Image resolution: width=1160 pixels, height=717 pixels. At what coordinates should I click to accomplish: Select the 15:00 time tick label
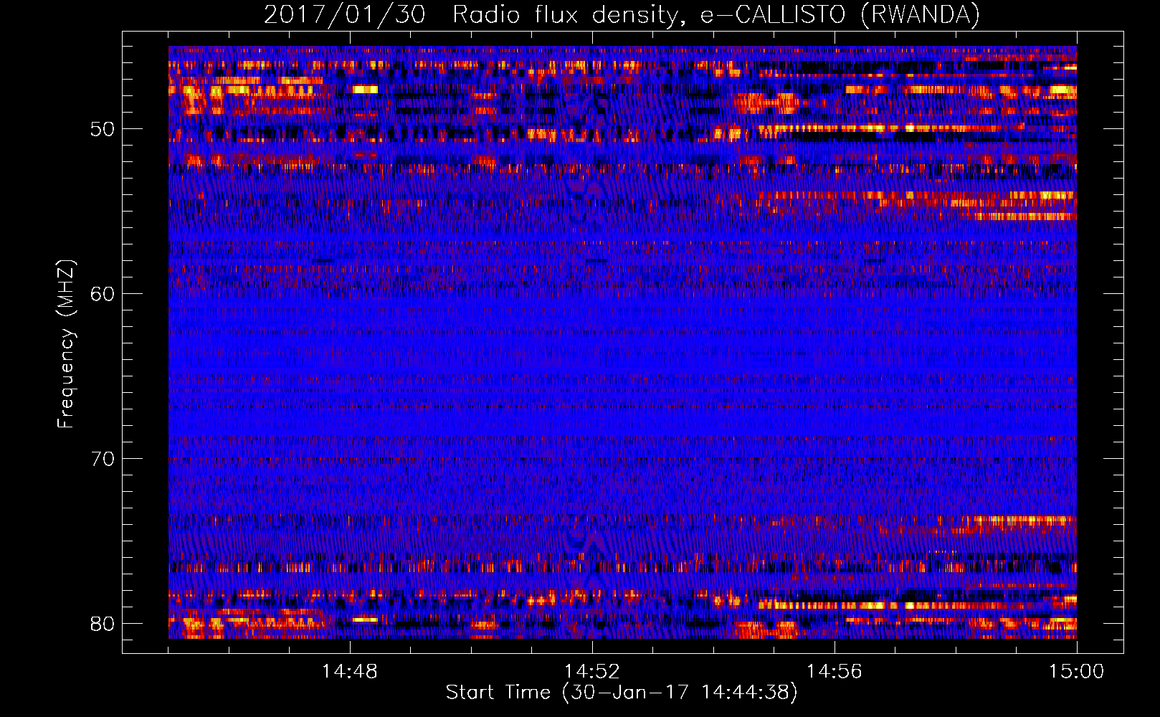point(1076,672)
